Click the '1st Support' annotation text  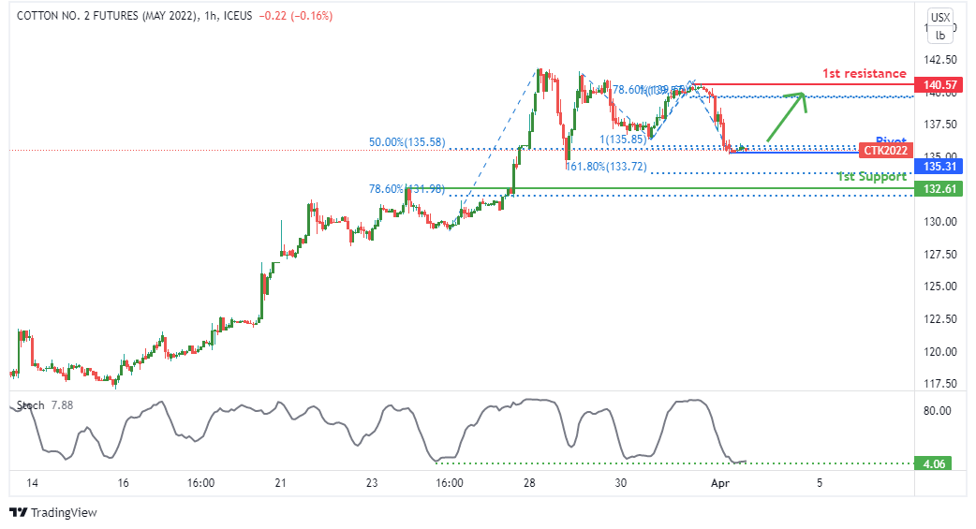tap(871, 177)
